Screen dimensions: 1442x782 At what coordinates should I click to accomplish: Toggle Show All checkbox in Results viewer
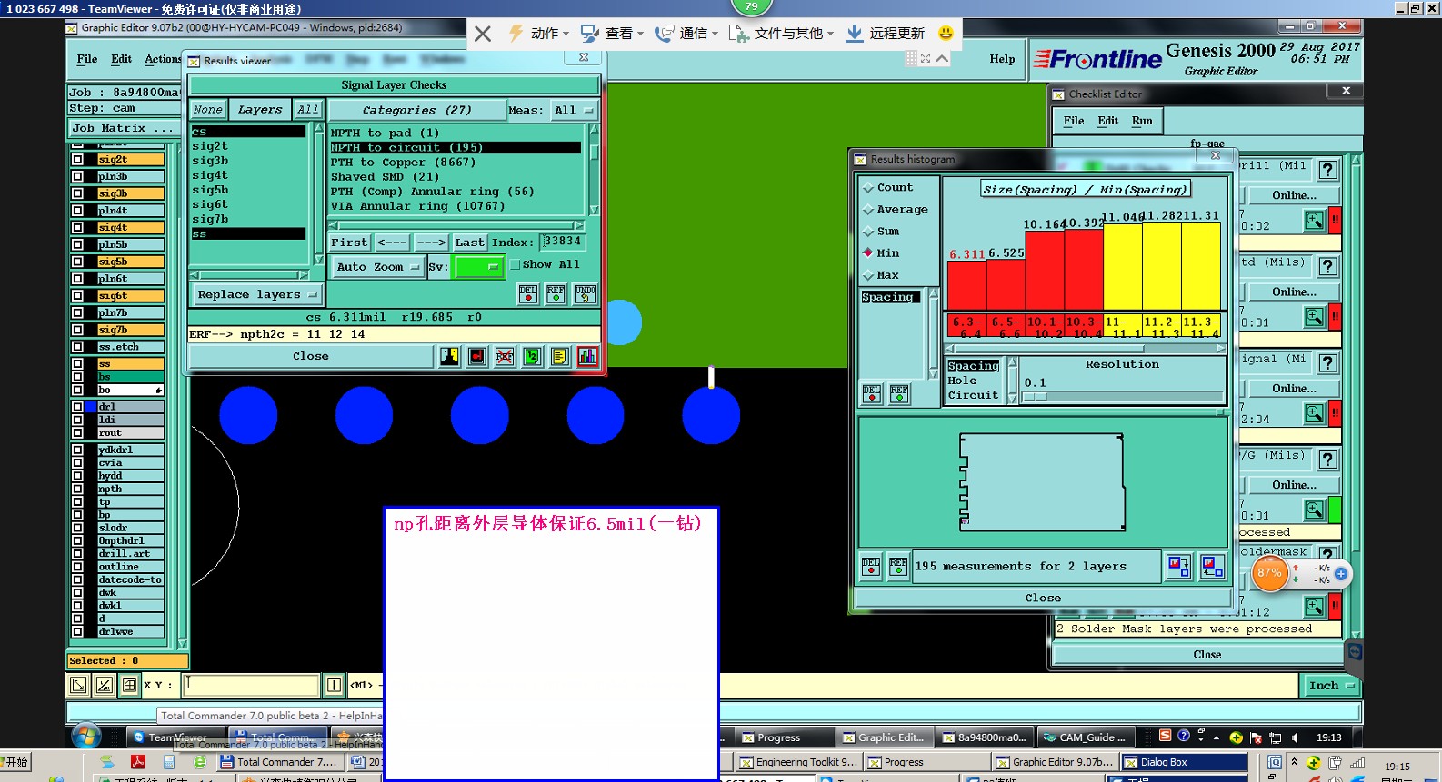516,264
